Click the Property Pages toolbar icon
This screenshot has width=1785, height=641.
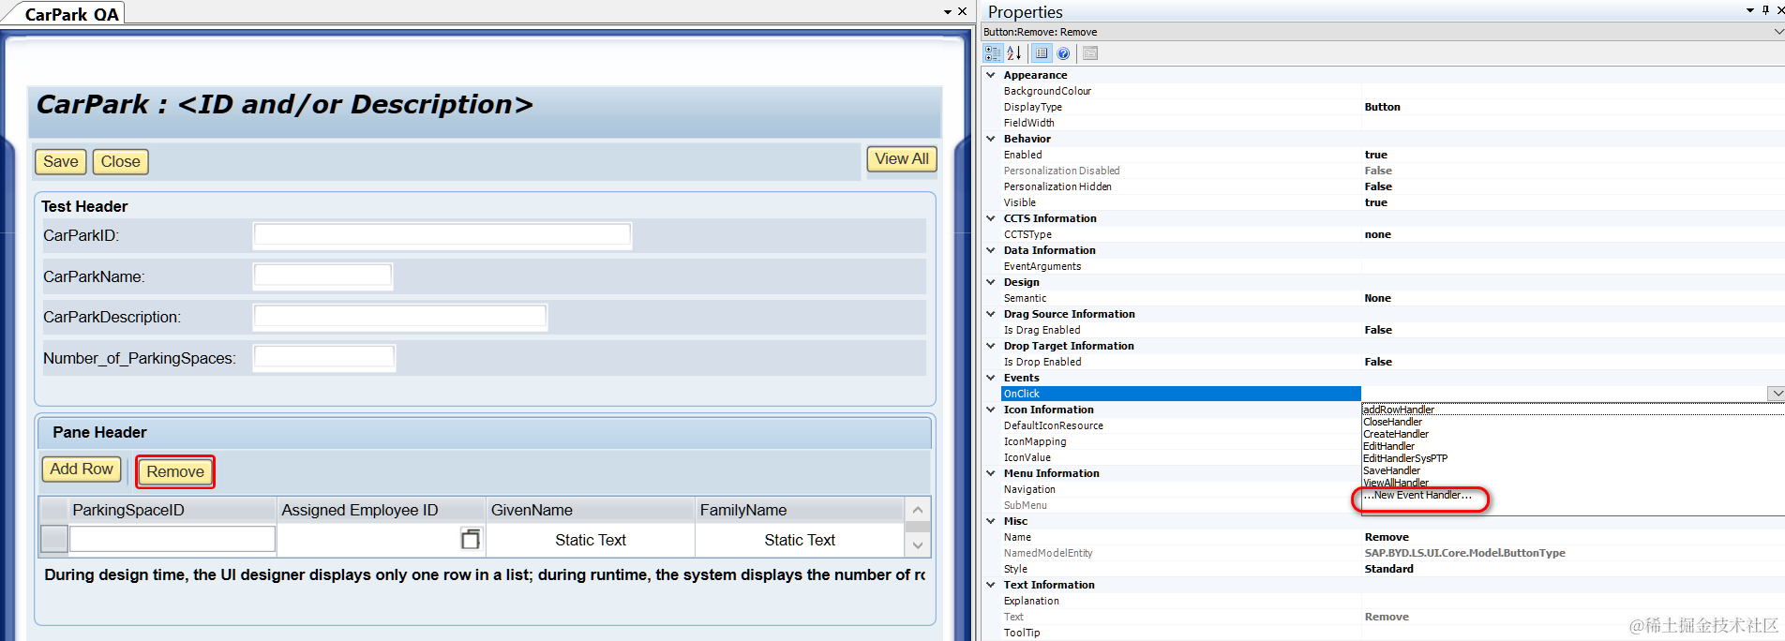tap(1090, 53)
